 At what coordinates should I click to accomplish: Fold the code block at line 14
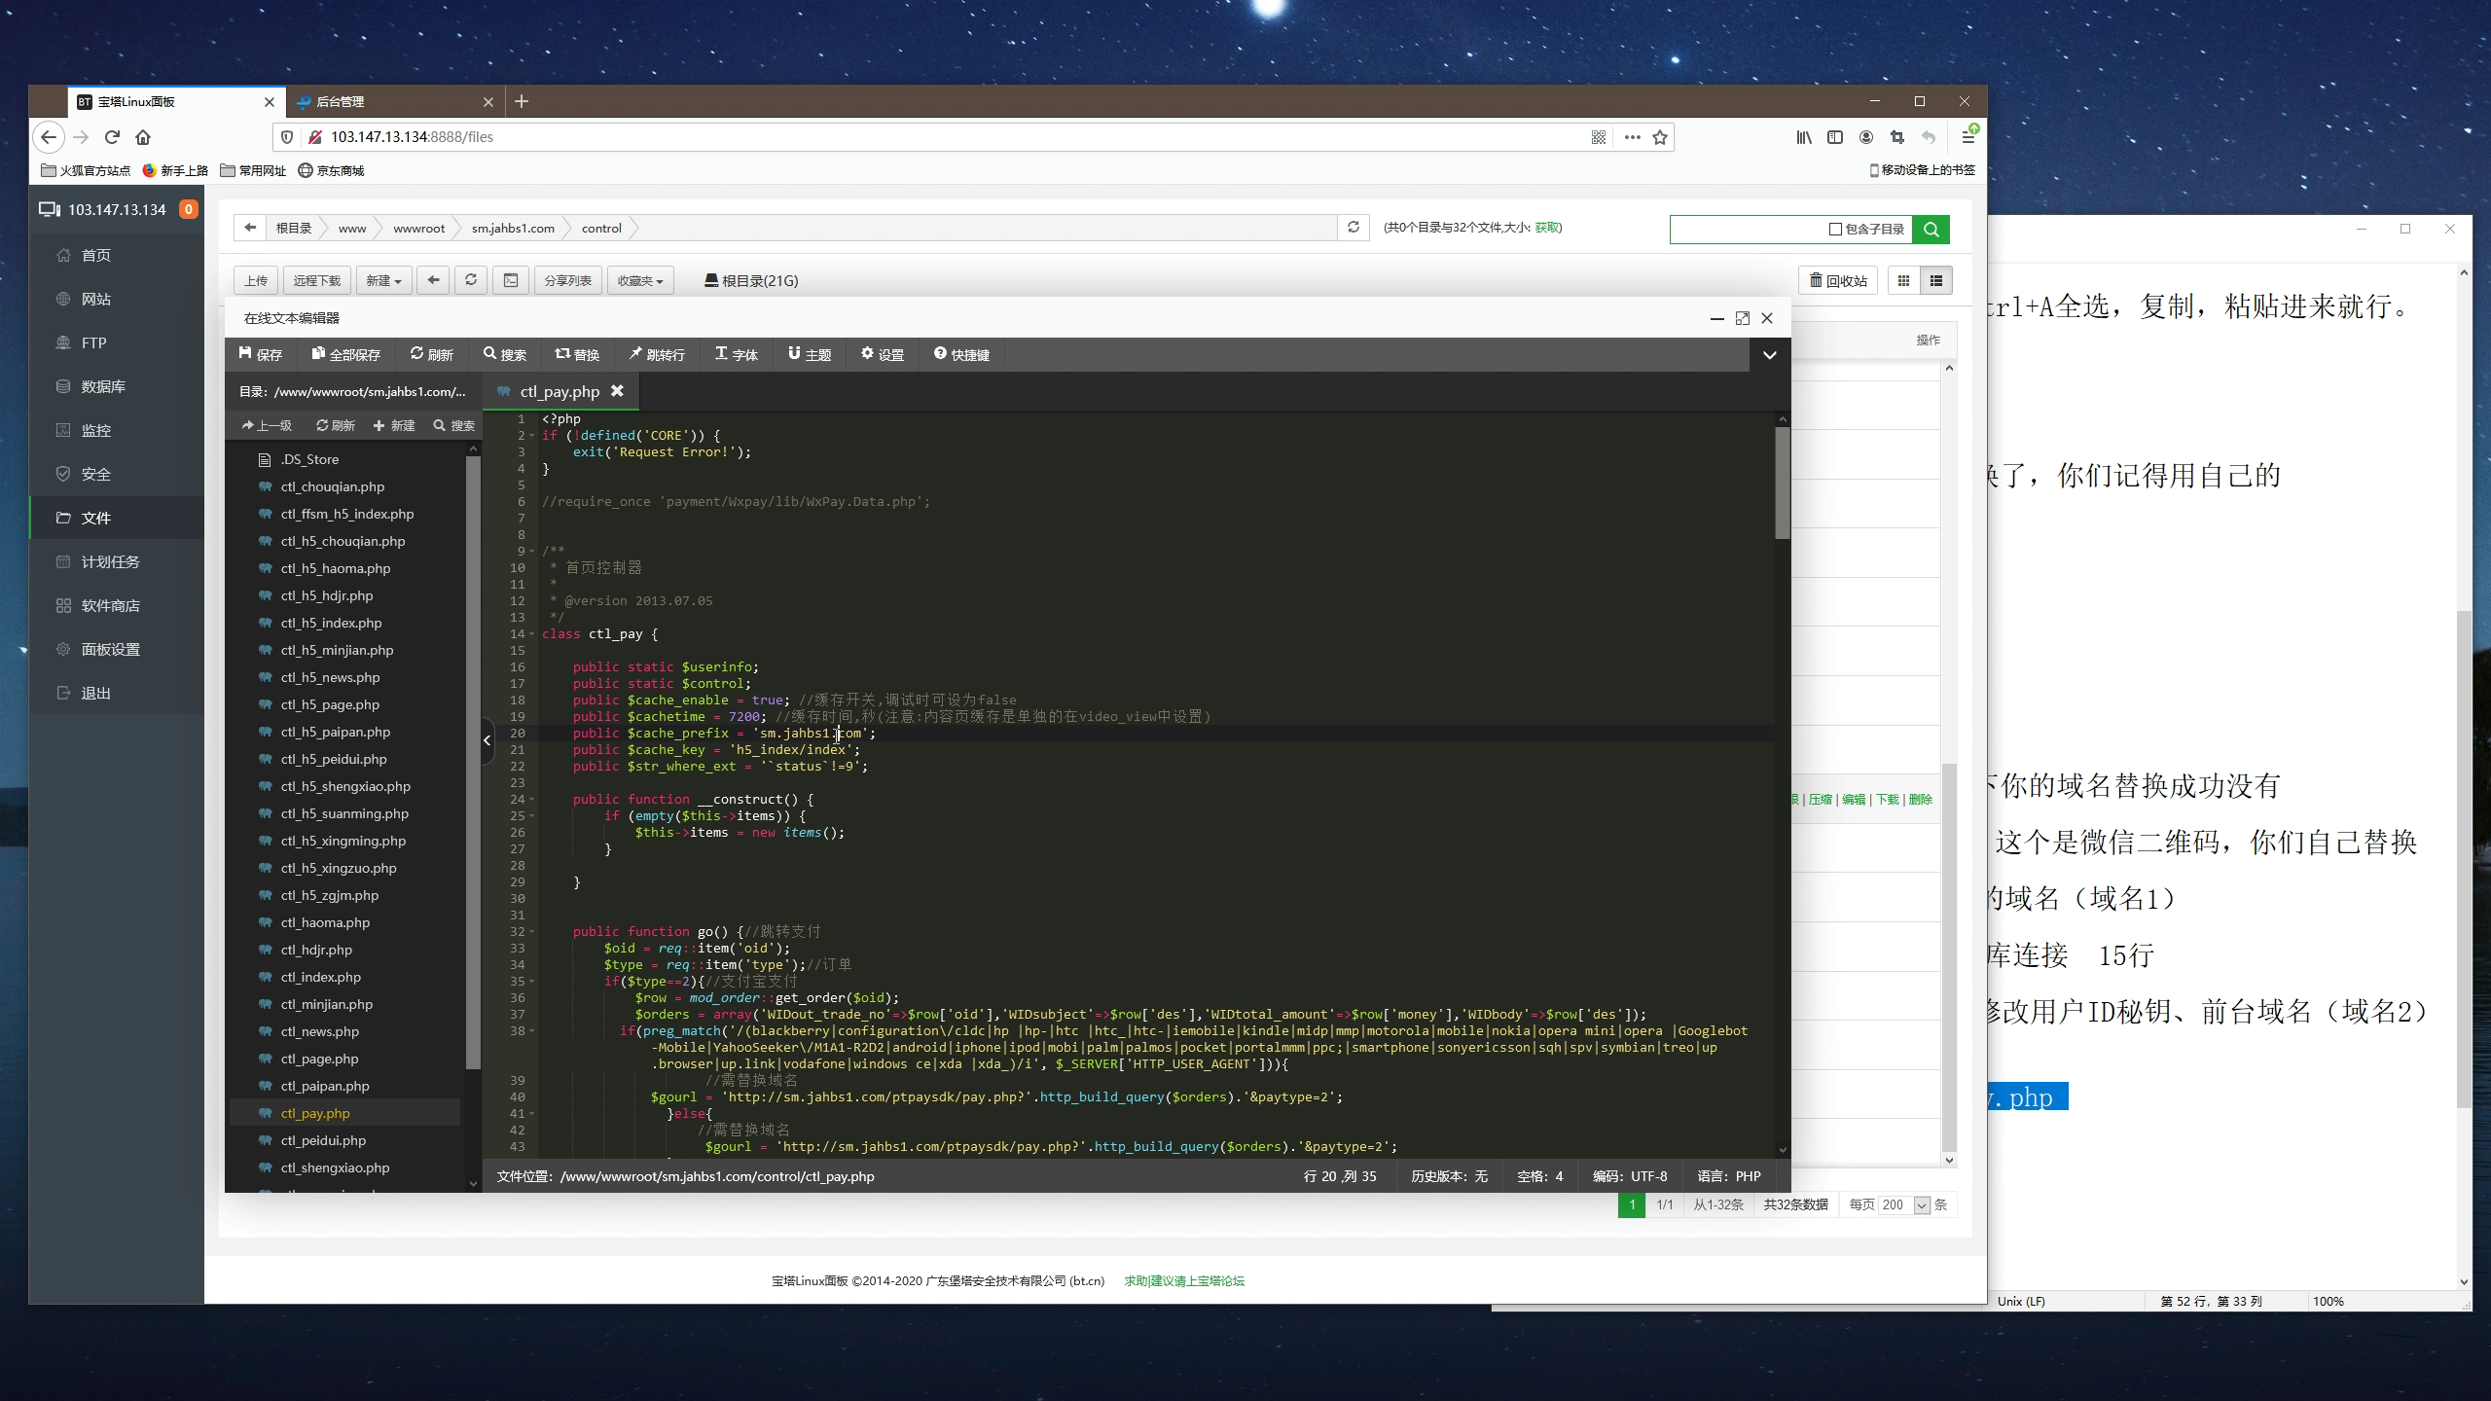(531, 634)
